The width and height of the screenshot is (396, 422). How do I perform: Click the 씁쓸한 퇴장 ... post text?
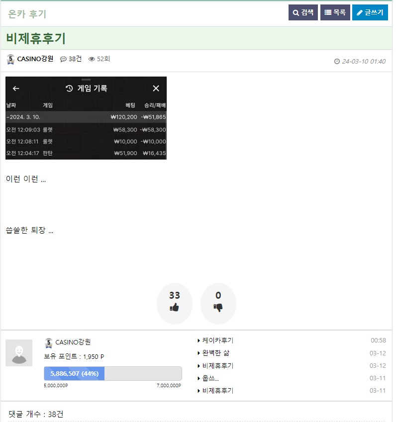[30, 230]
